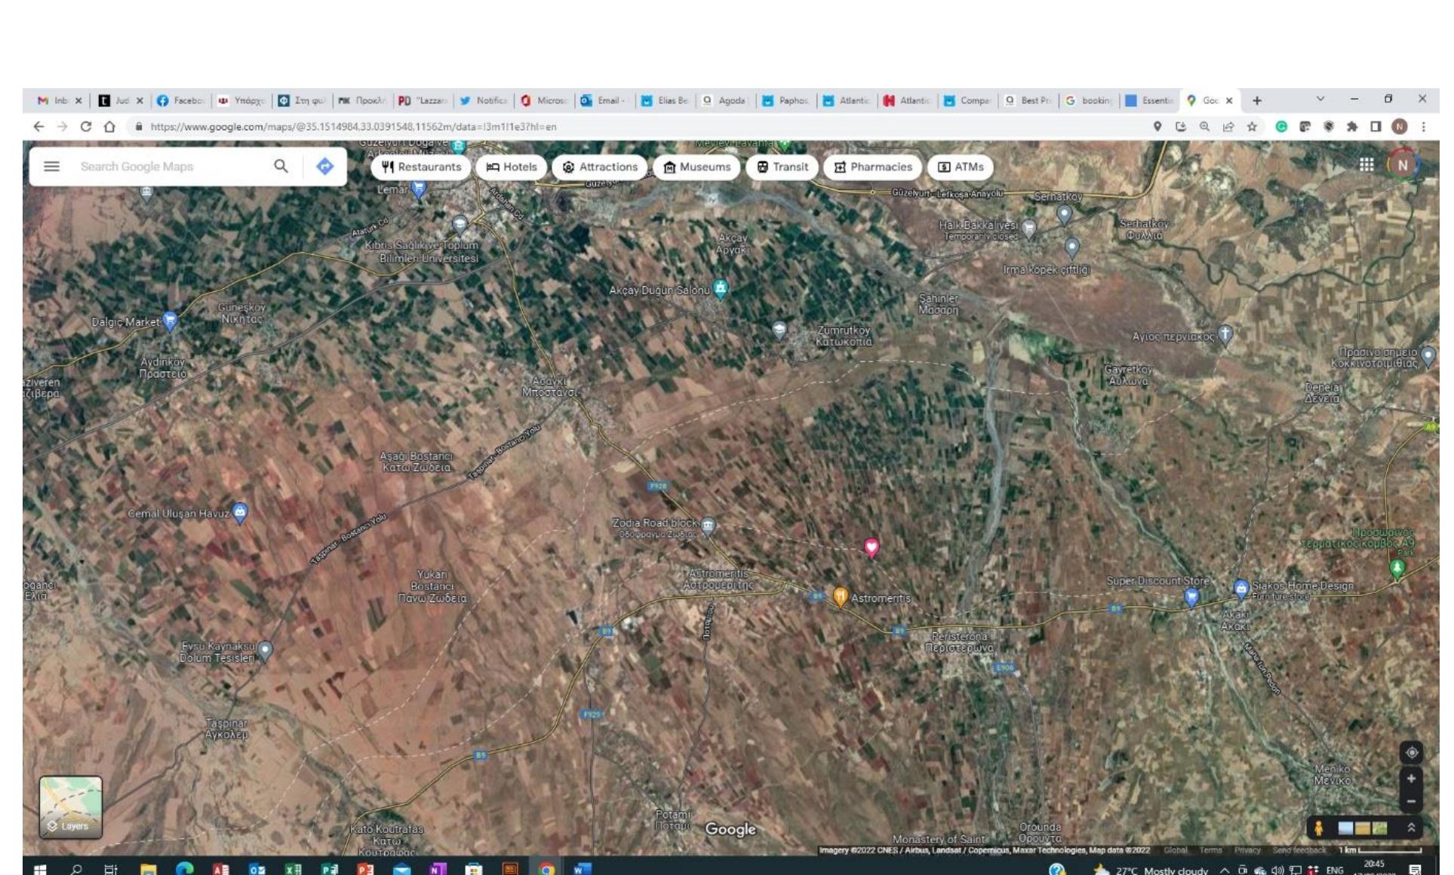Filter map by Restaurants chip
The height and width of the screenshot is (875, 1454).
(x=421, y=167)
